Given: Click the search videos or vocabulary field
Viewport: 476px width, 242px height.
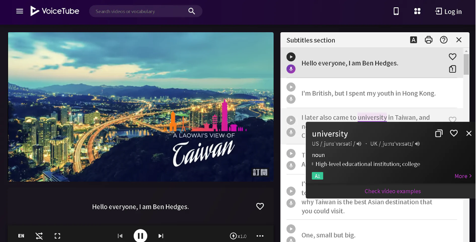Looking at the screenshot, I should [140, 11].
